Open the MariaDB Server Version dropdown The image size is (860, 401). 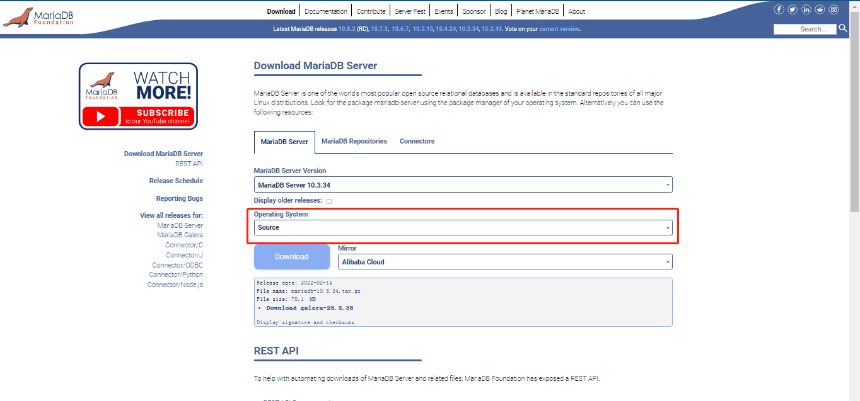(x=463, y=185)
